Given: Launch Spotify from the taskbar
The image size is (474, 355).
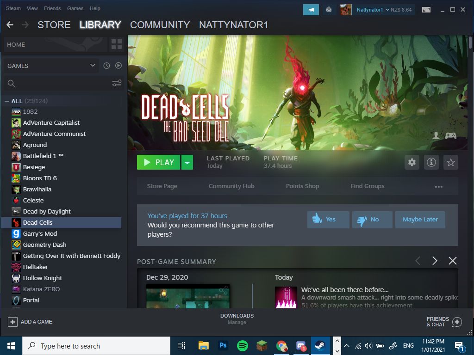Looking at the screenshot, I should tap(242, 345).
